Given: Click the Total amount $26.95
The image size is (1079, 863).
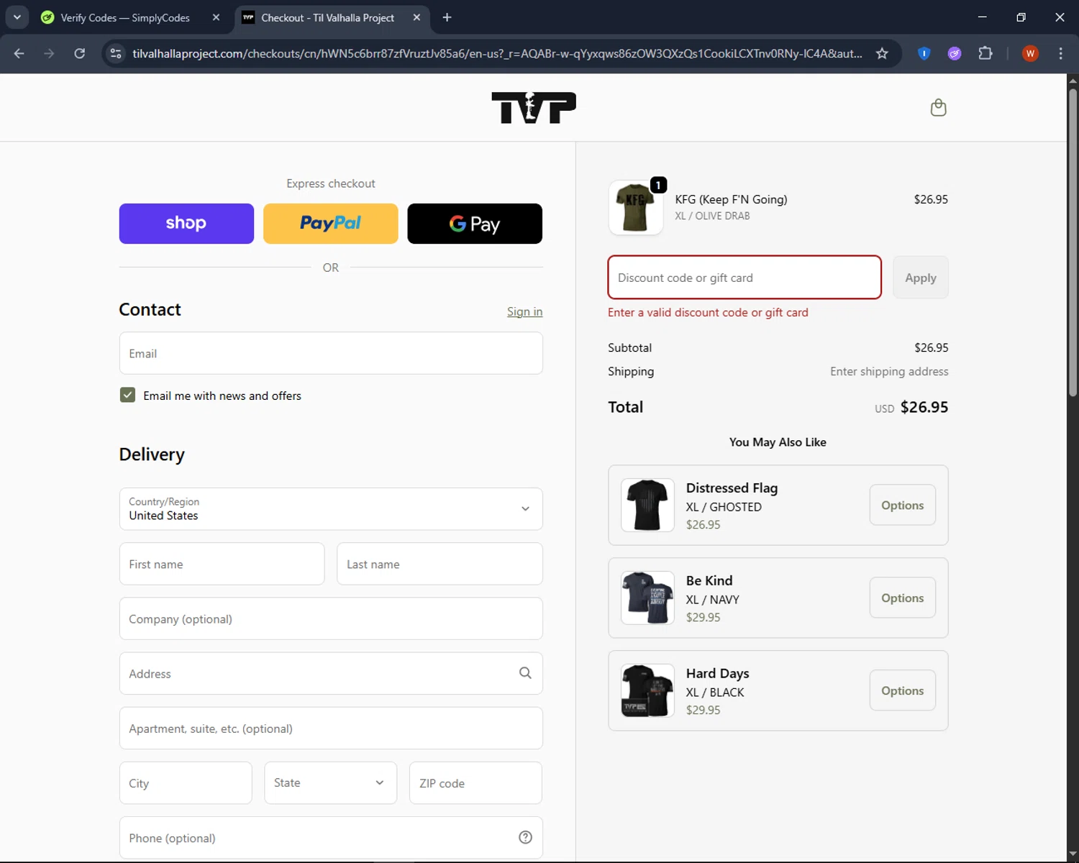Looking at the screenshot, I should point(924,407).
